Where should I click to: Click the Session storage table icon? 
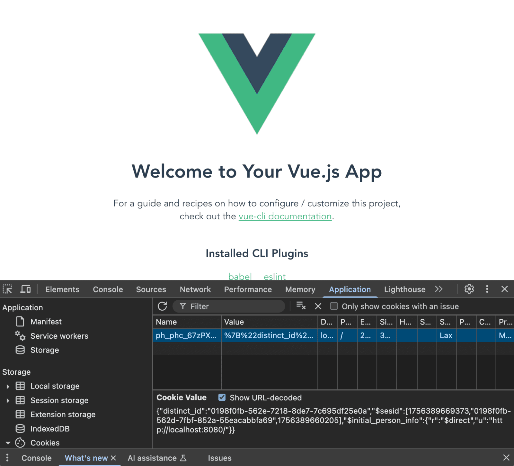click(x=20, y=400)
